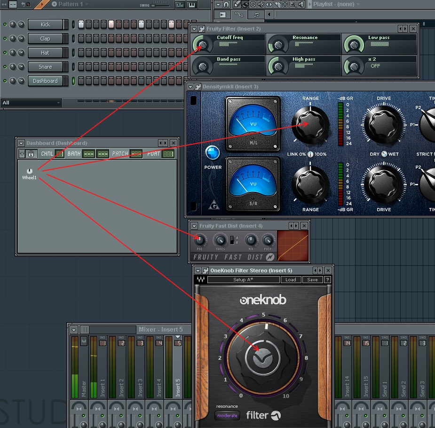This screenshot has height=428, width=435.
Task: Mute the Clap channel via green LED
Action: tap(5, 39)
